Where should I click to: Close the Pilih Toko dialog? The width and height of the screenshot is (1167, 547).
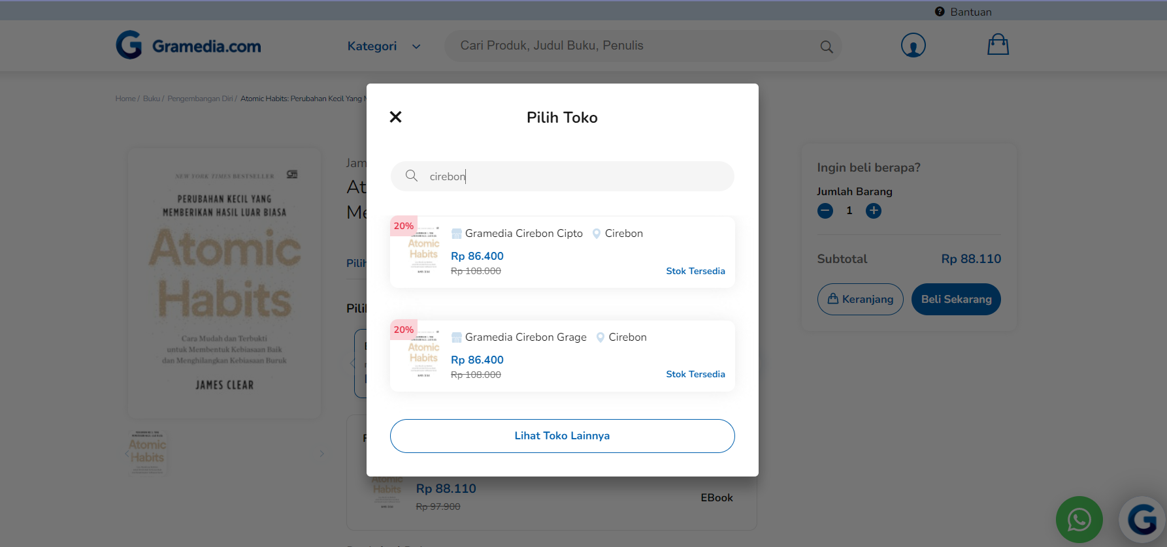coord(395,117)
